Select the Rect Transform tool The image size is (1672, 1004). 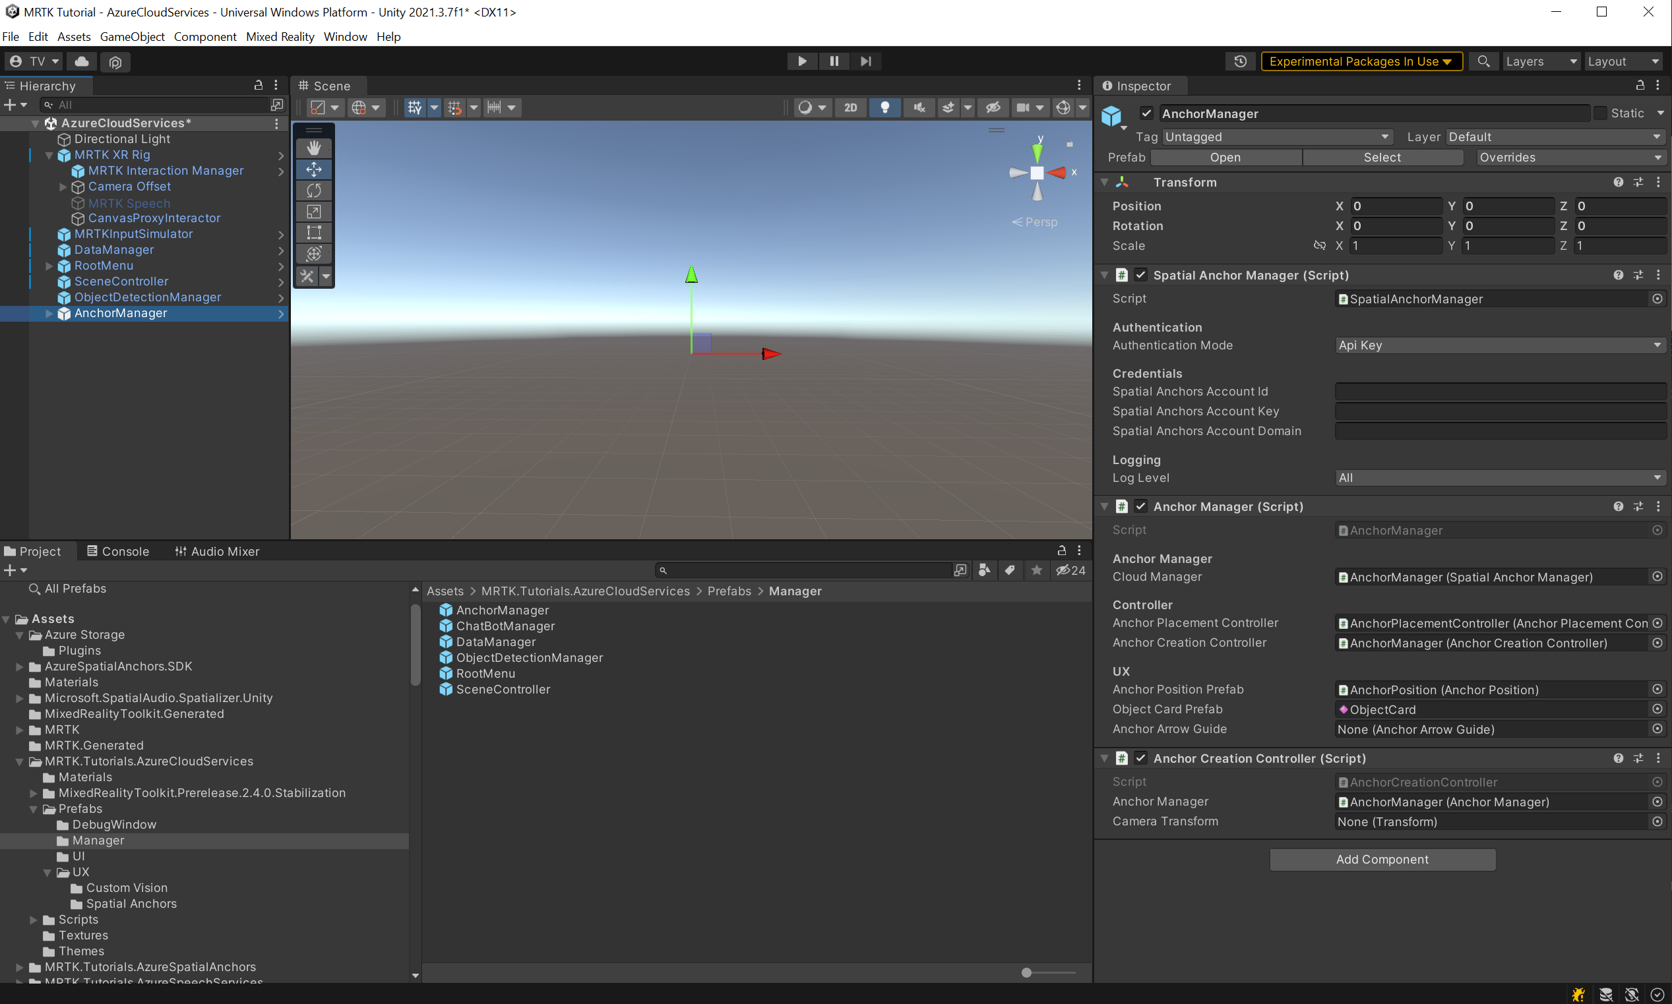tap(313, 232)
